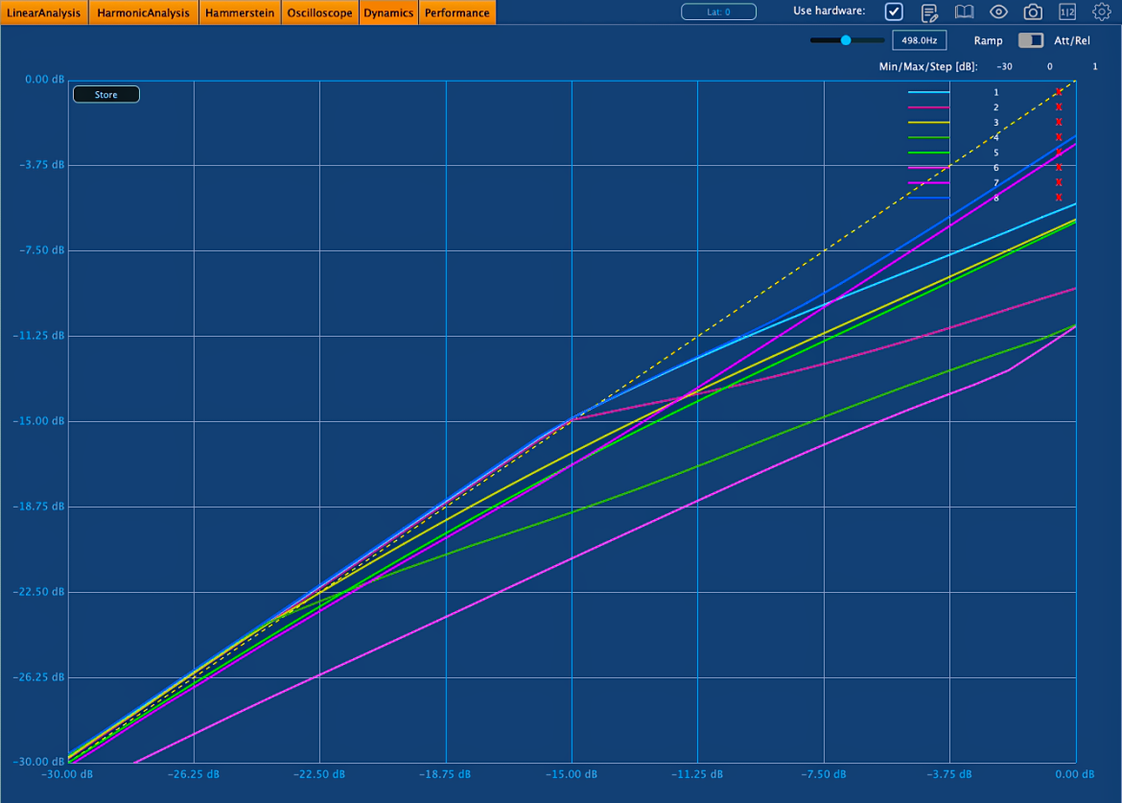Open the Hammerstein tab
This screenshot has width=1122, height=803.
(x=240, y=12)
